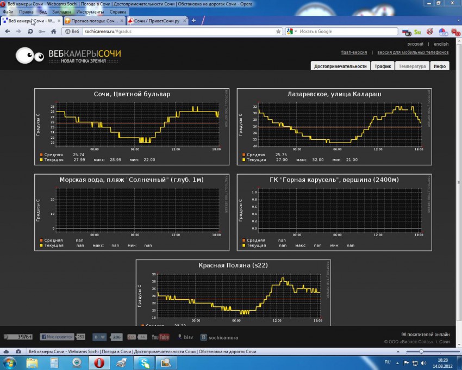Open the Инструменты menu
Viewport: 462px width, 370px height.
(90, 11)
